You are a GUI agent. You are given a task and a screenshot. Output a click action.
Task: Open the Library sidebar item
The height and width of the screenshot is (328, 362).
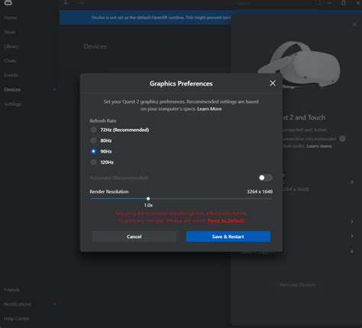(x=11, y=47)
